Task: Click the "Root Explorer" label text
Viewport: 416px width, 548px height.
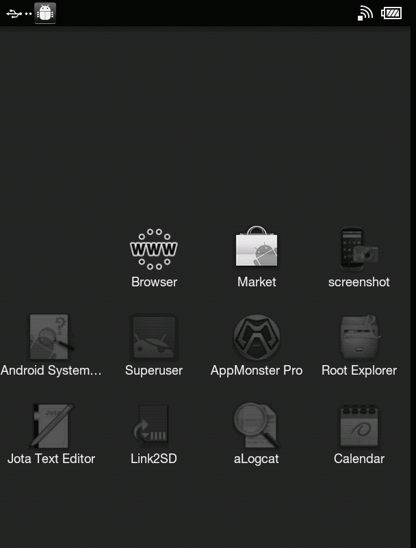Action: tap(359, 371)
